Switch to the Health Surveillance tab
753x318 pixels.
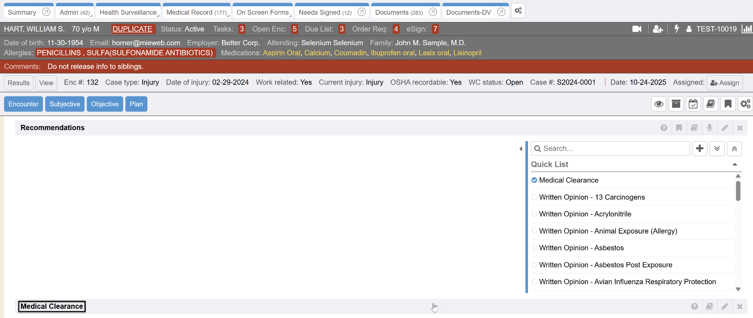(128, 12)
